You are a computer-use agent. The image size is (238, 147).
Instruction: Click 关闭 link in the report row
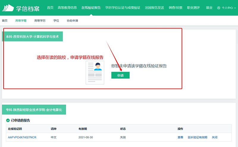214,137
